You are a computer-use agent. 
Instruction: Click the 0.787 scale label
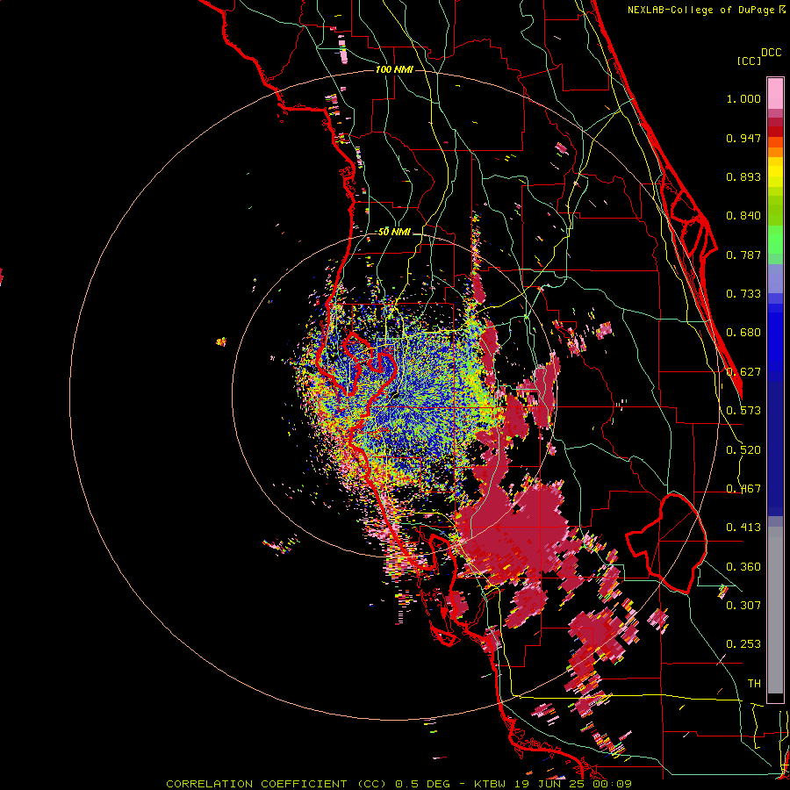tap(743, 255)
